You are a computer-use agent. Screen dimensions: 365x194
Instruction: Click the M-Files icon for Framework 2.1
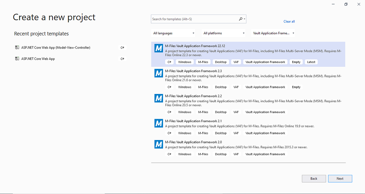[158, 123]
